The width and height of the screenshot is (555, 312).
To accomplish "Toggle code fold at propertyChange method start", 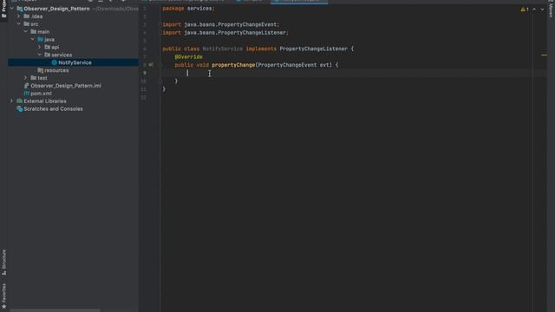I will click(160, 65).
